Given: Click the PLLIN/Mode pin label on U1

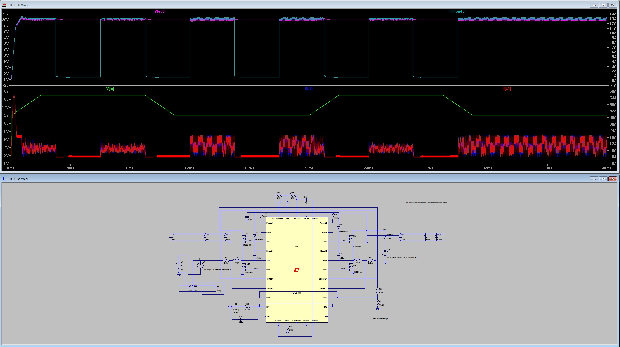Looking at the screenshot, I should pos(278,219).
